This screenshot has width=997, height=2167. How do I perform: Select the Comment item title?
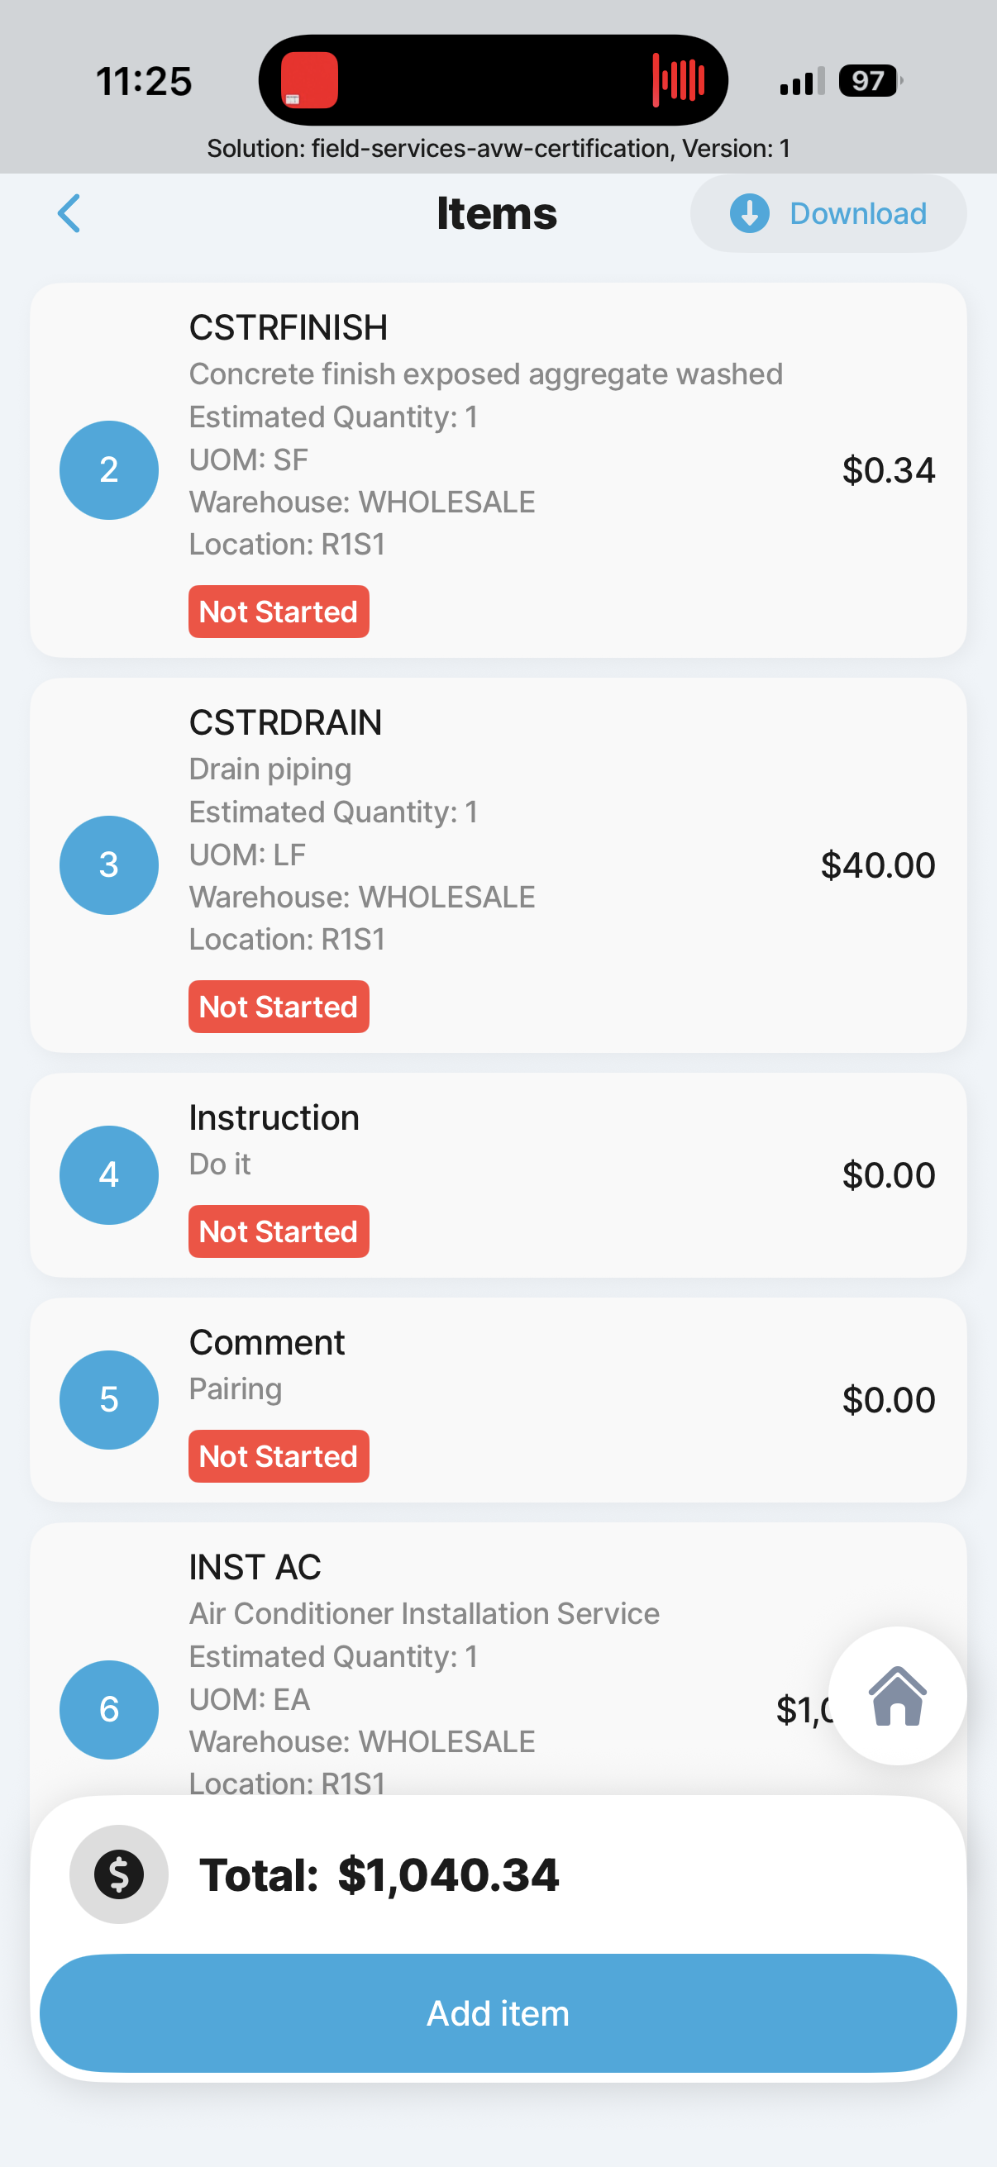tap(267, 1341)
